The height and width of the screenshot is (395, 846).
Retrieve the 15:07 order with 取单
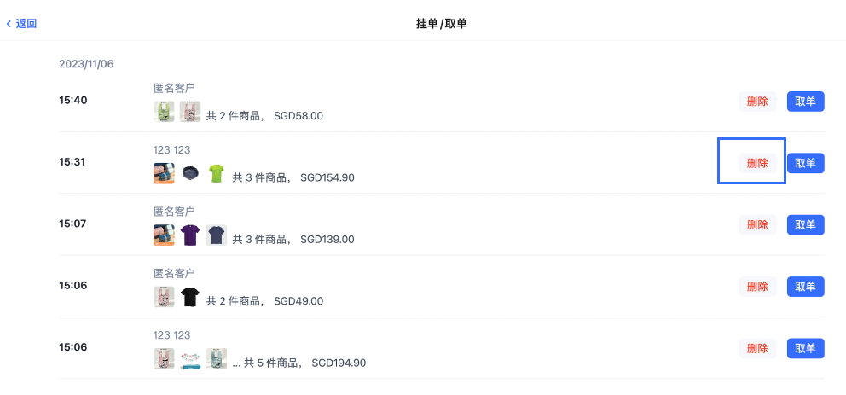click(x=805, y=225)
